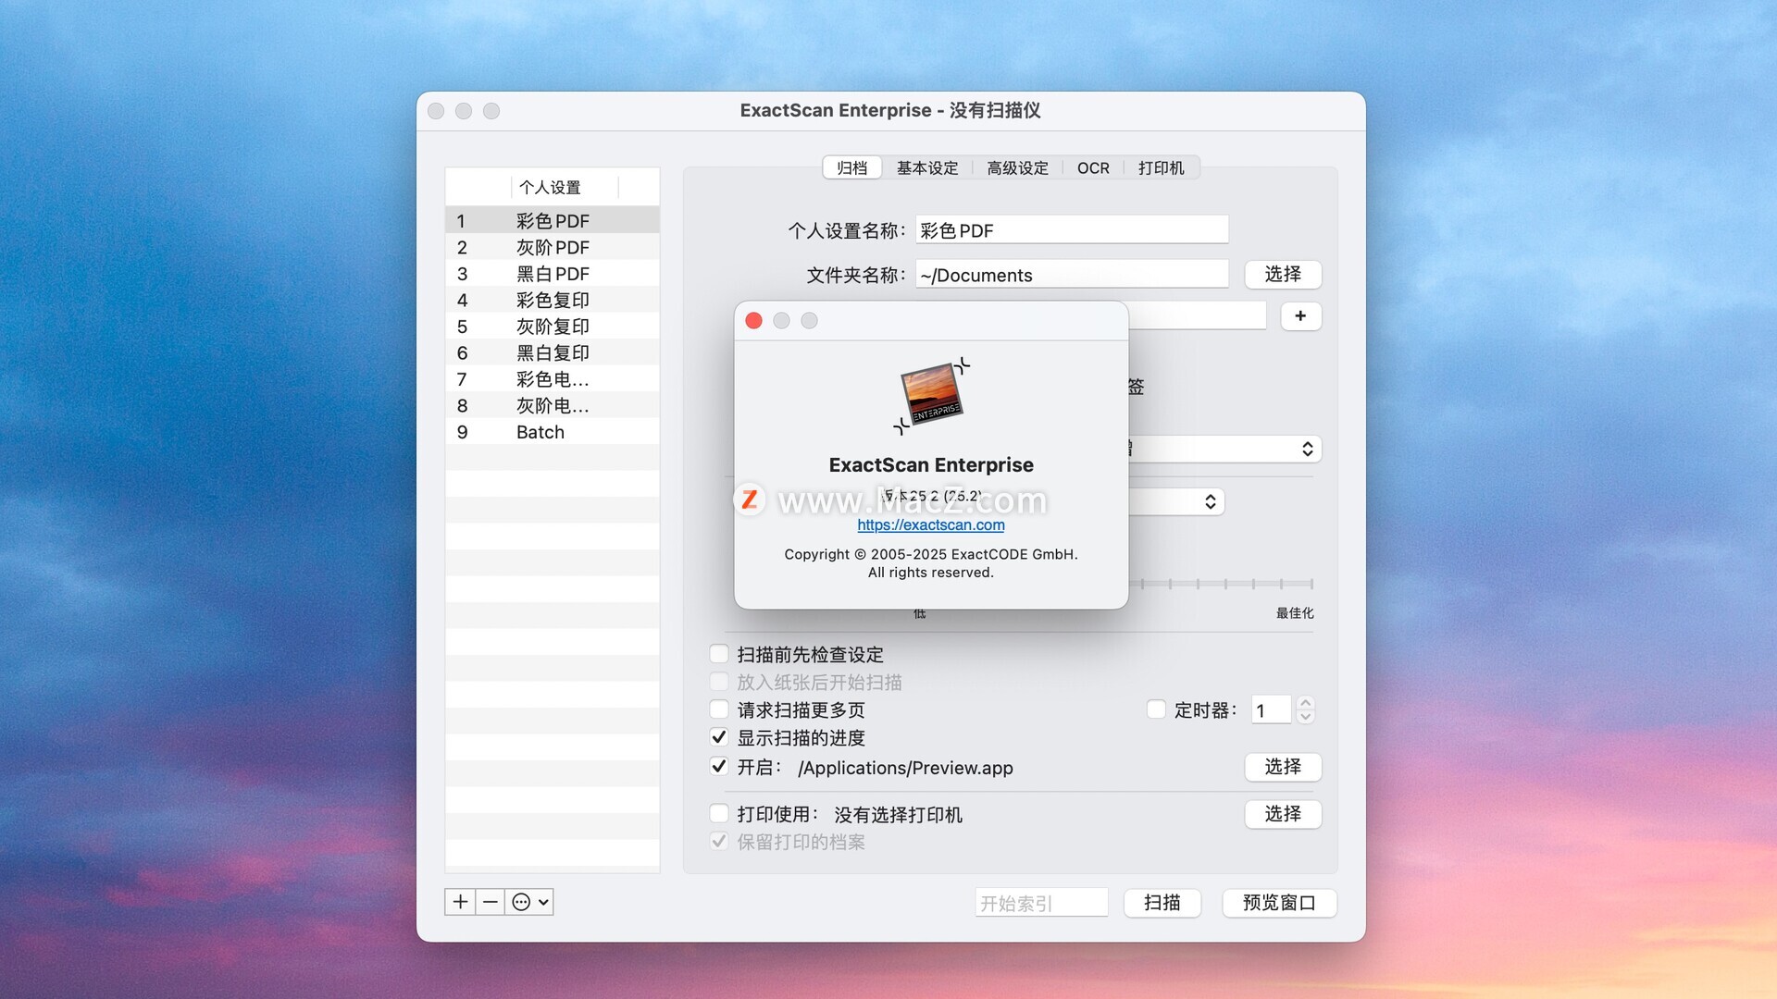Select the 灰阶复印 profile
The height and width of the screenshot is (999, 1777).
[553, 327]
